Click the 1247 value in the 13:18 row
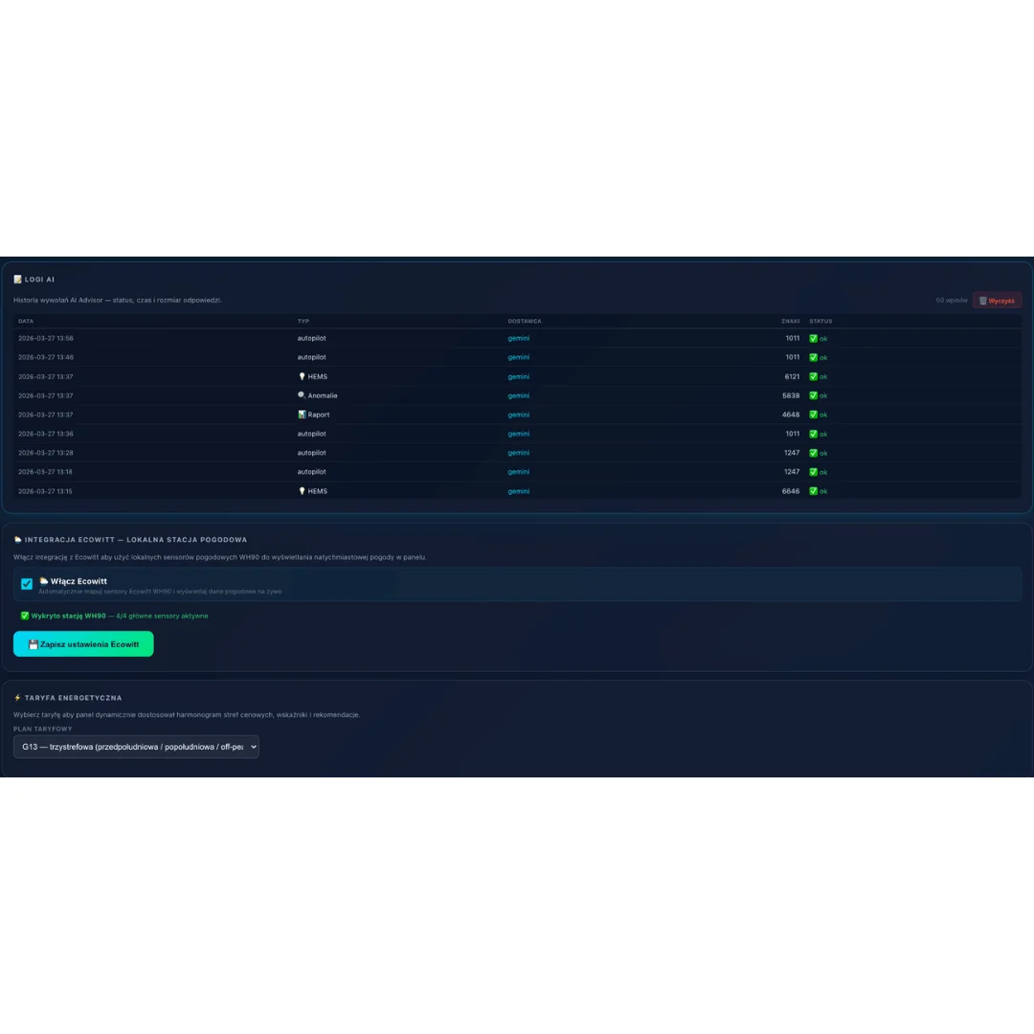This screenshot has height=1034, width=1034. 792,472
